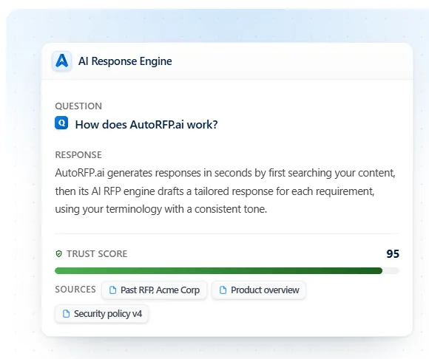
Task: Open the Security policy v4 source
Action: pos(102,314)
